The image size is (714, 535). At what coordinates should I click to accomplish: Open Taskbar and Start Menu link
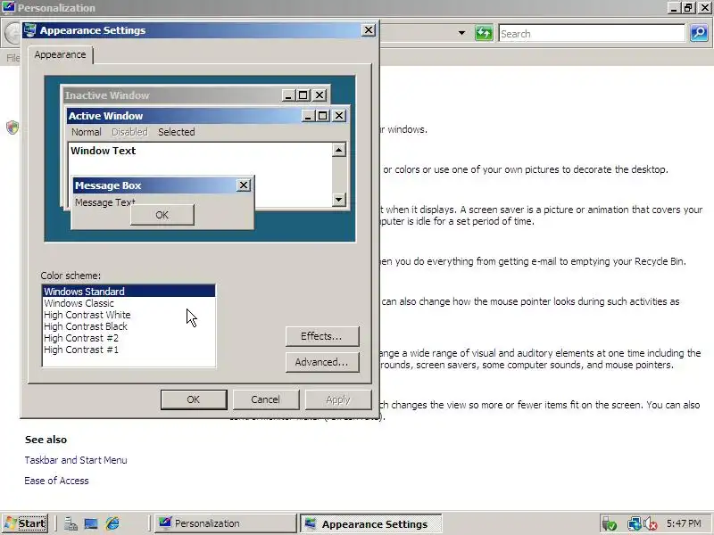[x=76, y=460]
